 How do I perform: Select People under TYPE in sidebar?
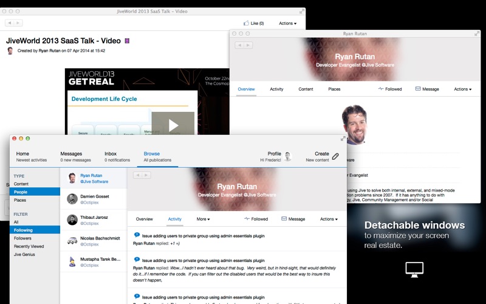(35, 192)
